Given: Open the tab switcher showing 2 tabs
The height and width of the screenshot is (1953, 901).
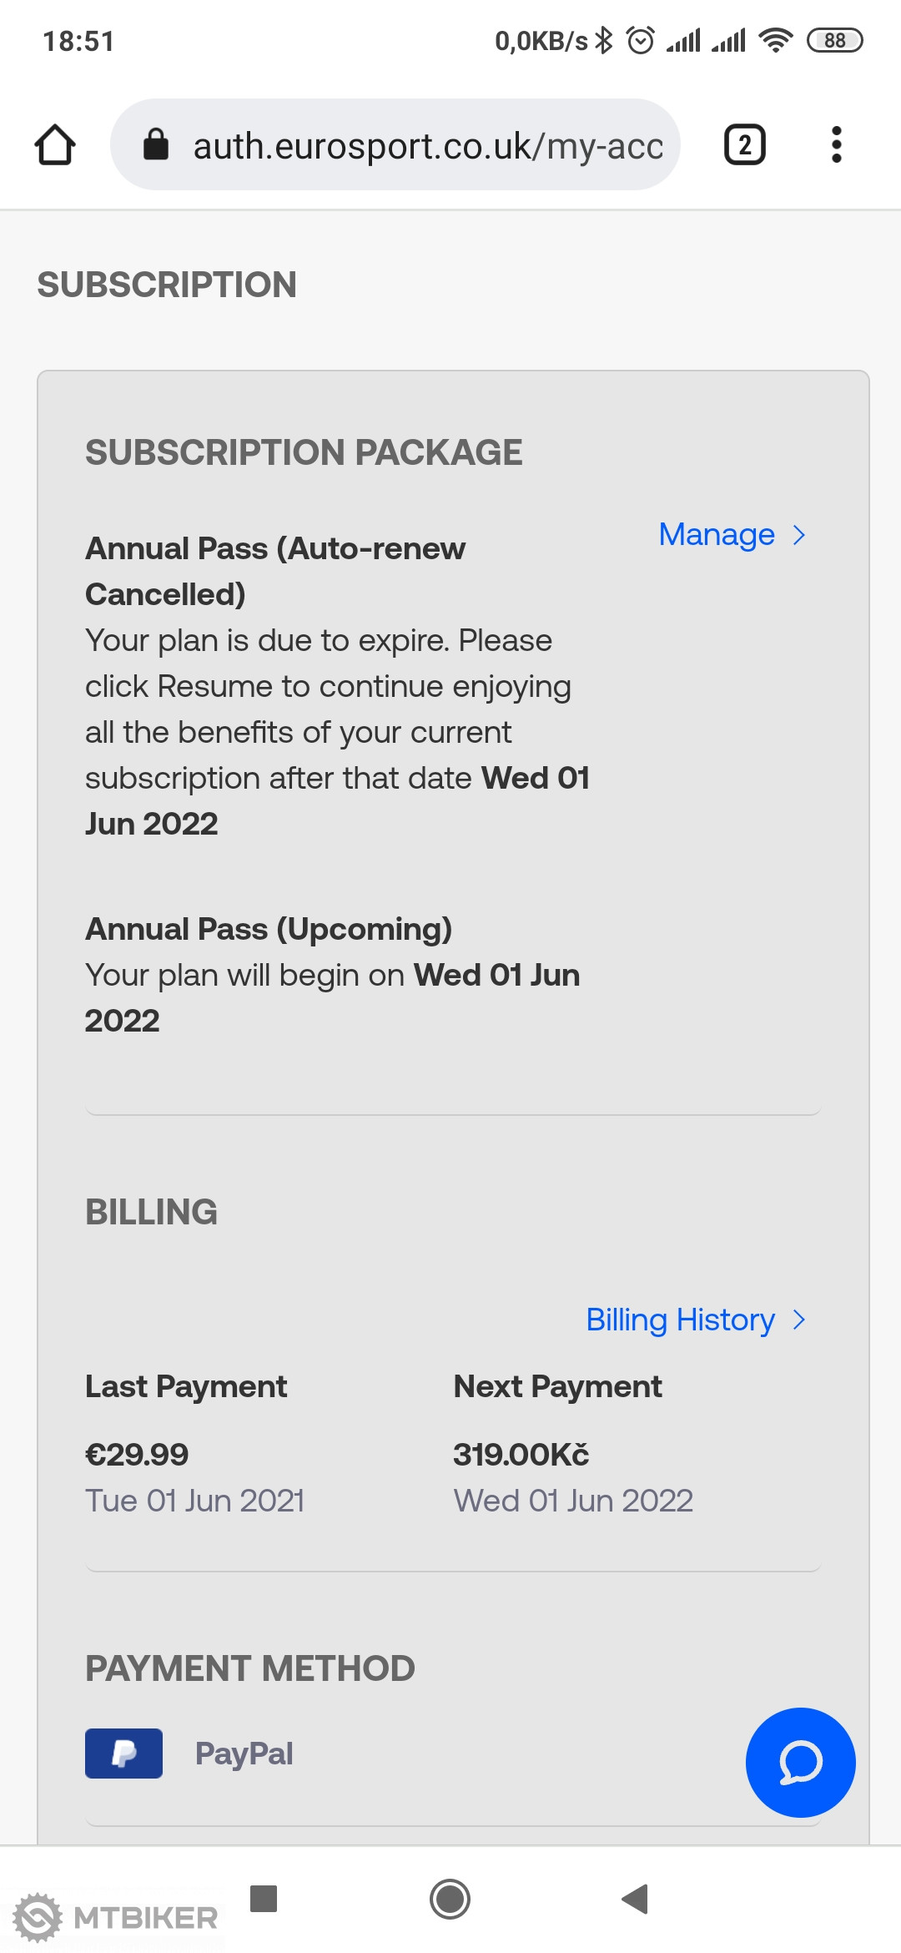Looking at the screenshot, I should (x=744, y=145).
